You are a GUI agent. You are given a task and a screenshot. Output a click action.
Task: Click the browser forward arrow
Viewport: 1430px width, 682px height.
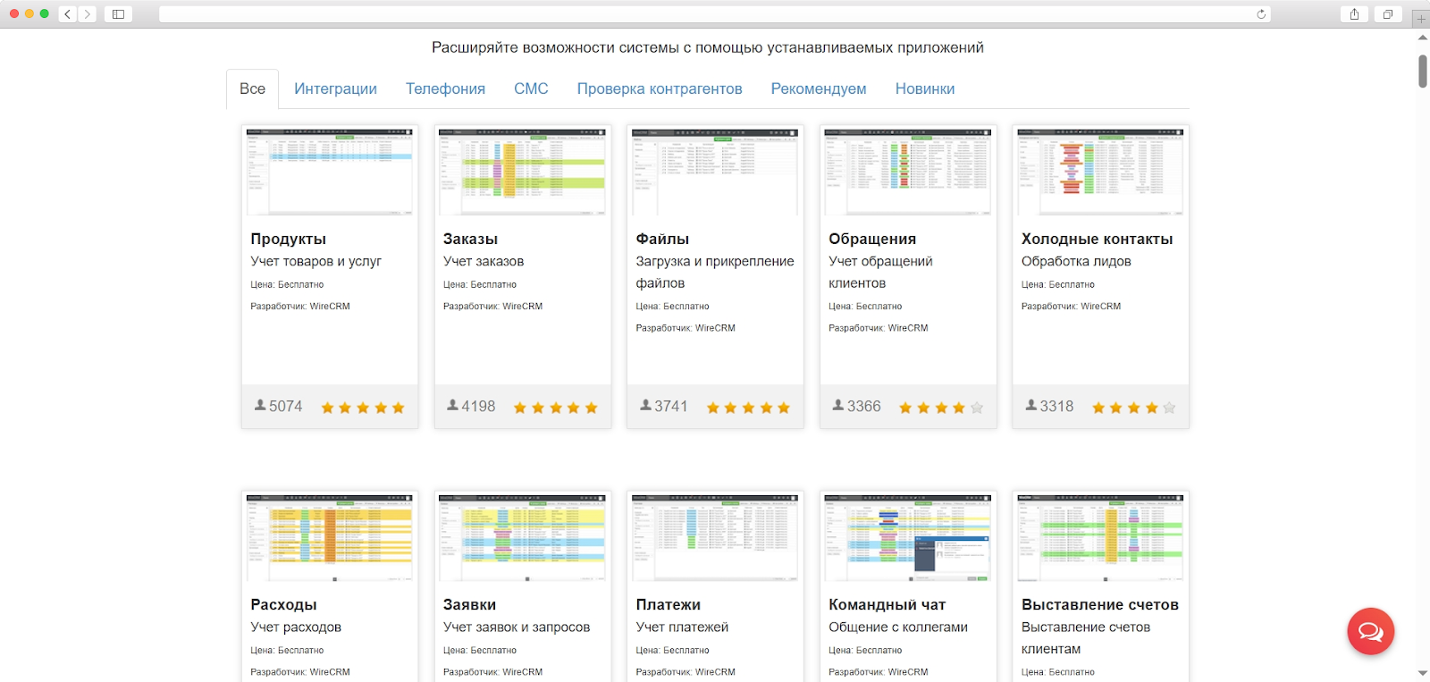(88, 13)
